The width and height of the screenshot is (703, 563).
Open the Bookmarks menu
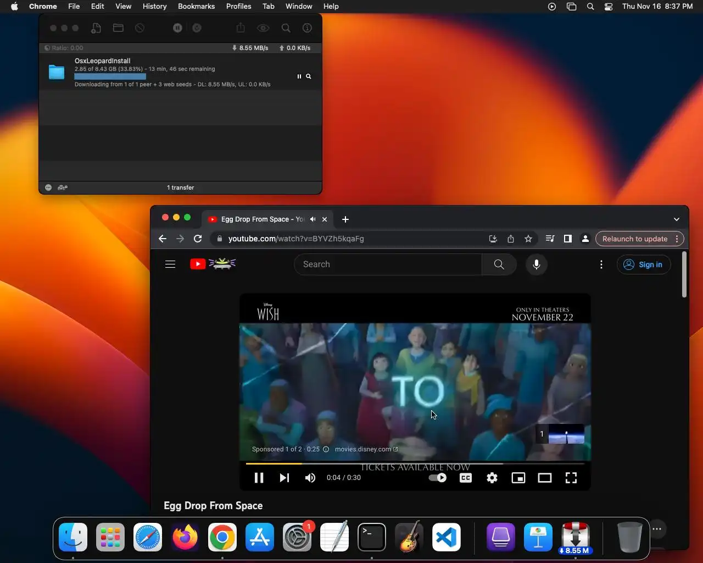[x=196, y=6]
